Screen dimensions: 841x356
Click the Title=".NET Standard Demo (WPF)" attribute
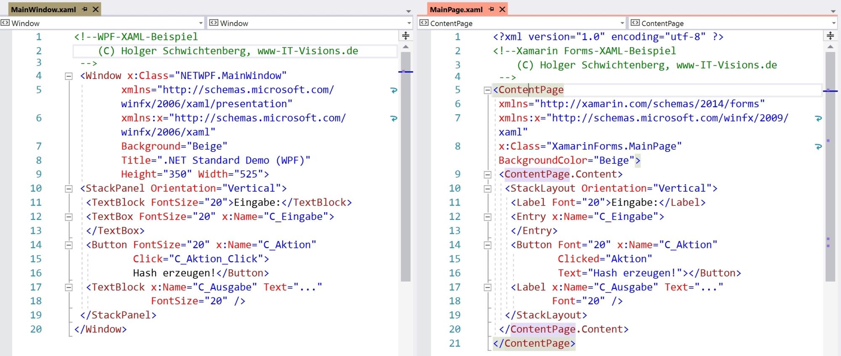[216, 160]
